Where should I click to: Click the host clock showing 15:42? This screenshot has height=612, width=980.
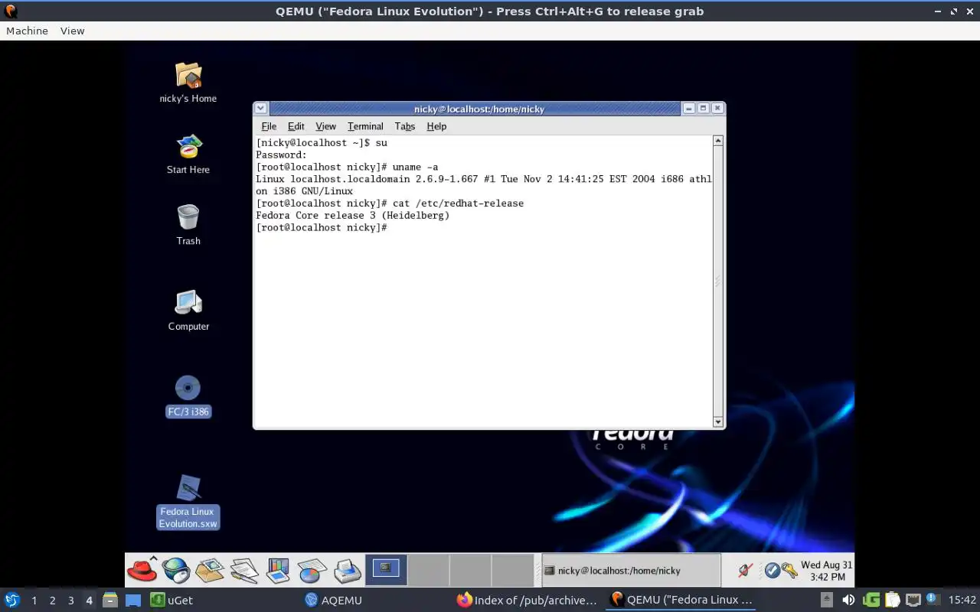pyautogui.click(x=962, y=600)
